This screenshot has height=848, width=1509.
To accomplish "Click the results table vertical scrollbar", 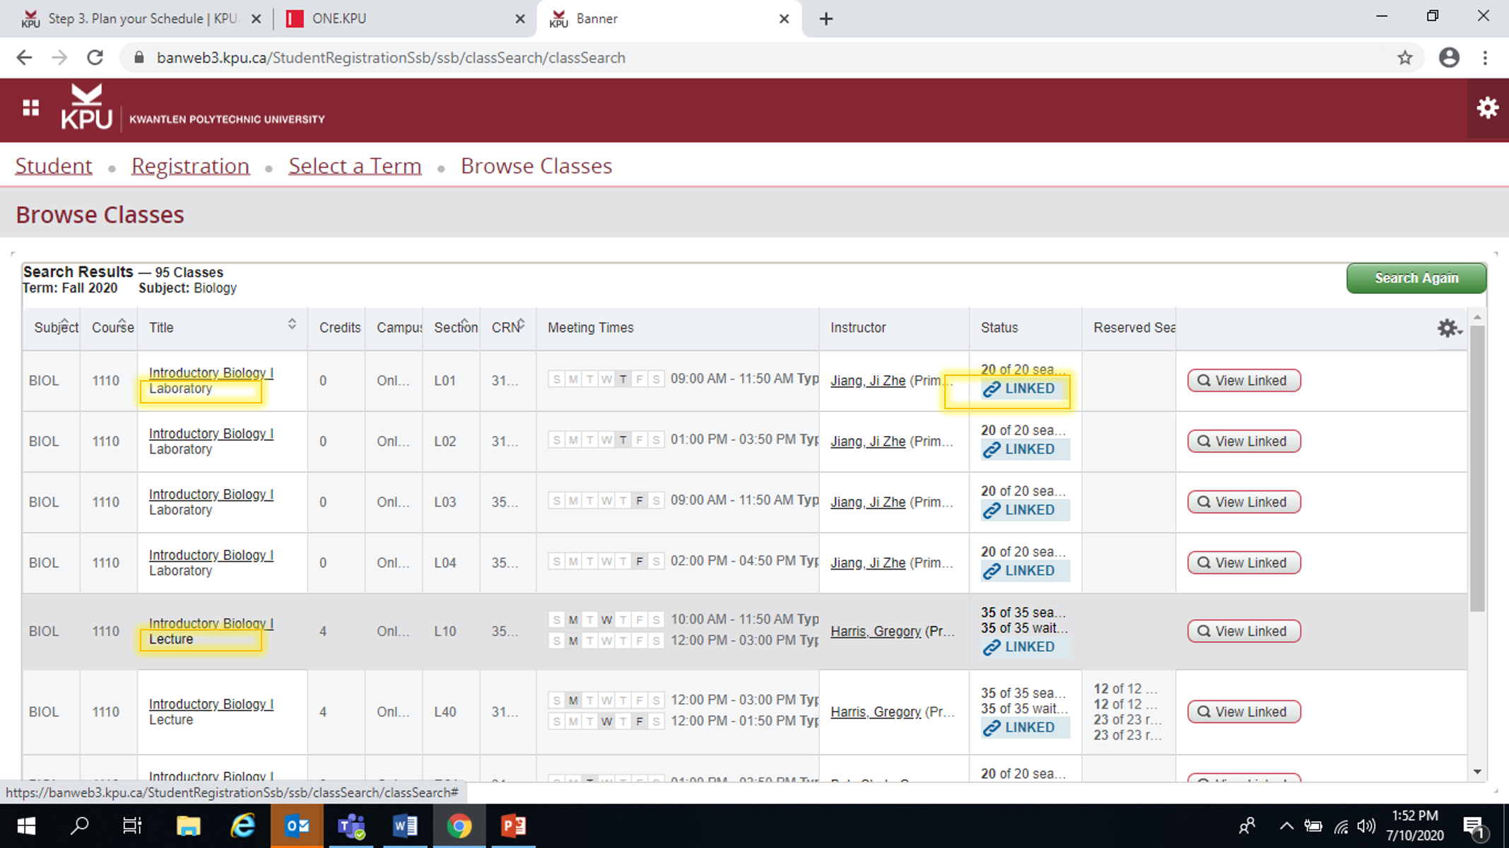I will pos(1477,466).
